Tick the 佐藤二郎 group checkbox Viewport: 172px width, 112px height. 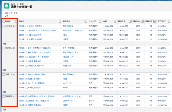pos(4,75)
